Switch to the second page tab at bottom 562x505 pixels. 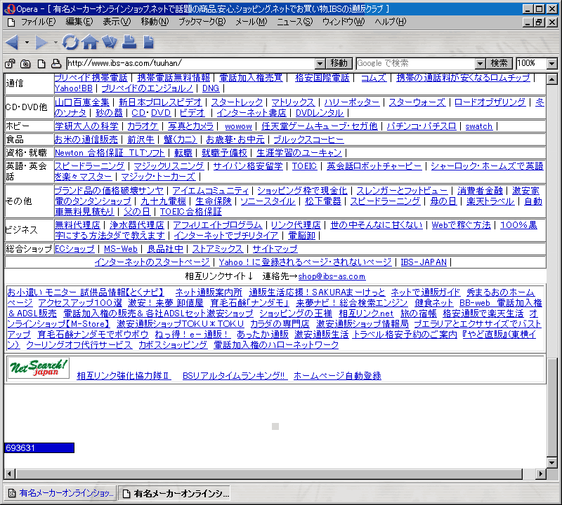(x=174, y=493)
